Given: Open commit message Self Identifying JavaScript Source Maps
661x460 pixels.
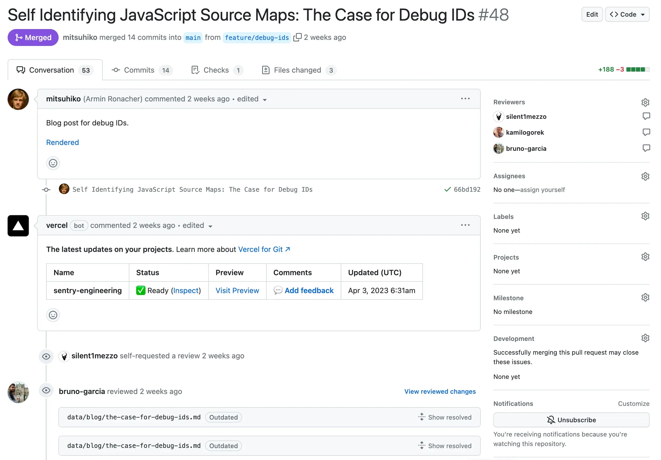Looking at the screenshot, I should tap(192, 189).
